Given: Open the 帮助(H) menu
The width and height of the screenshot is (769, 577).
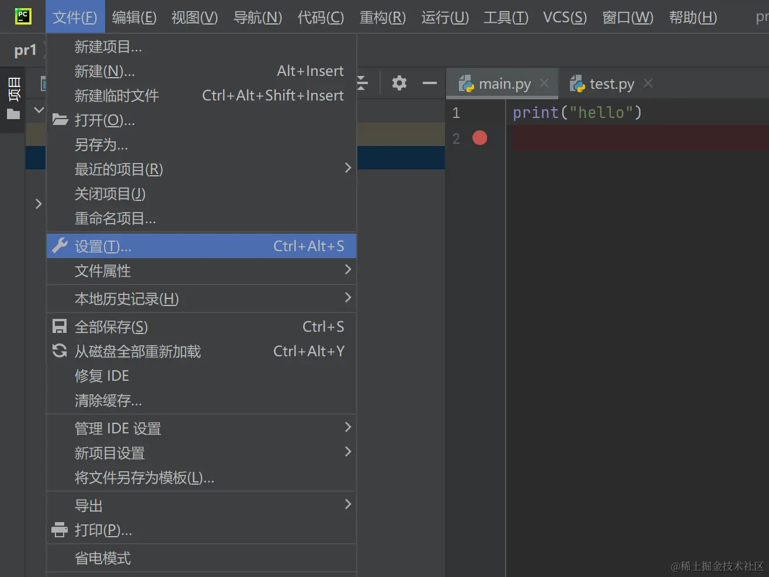Looking at the screenshot, I should [693, 17].
